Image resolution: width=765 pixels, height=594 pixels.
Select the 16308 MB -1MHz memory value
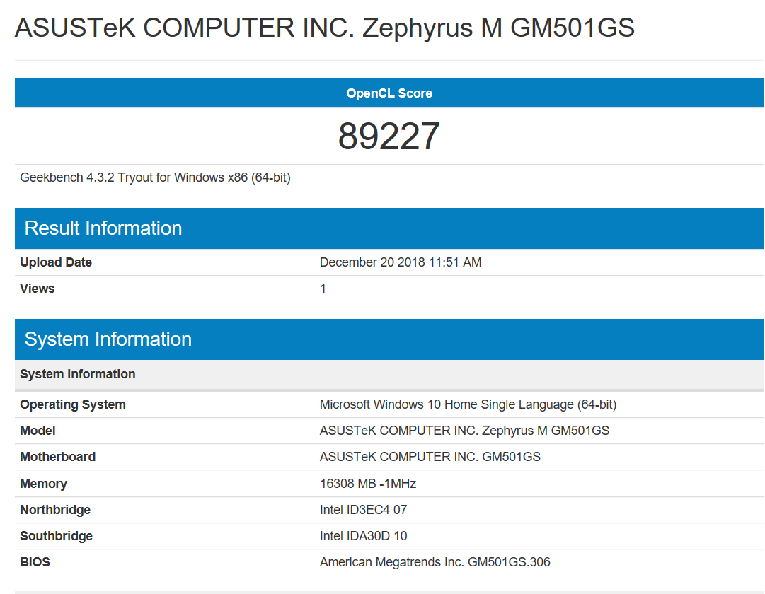pos(368,484)
